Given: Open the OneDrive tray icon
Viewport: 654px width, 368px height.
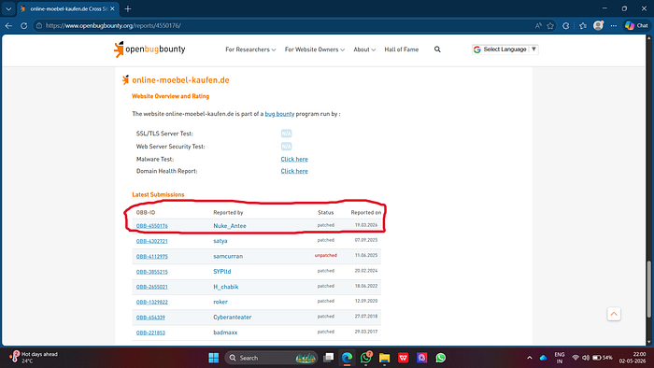Looking at the screenshot, I should tap(543, 358).
